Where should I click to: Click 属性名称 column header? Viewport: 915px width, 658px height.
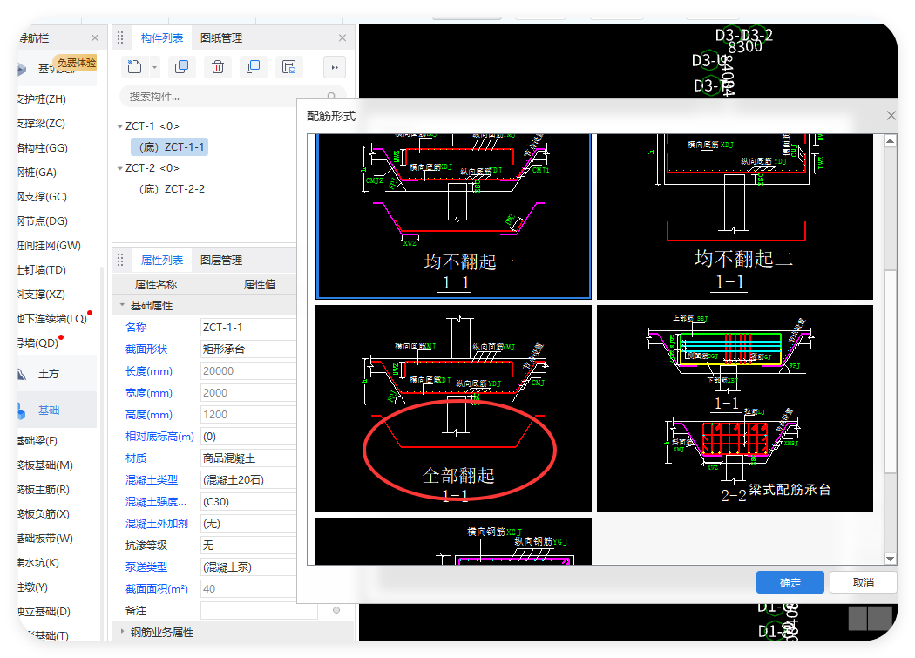(156, 284)
